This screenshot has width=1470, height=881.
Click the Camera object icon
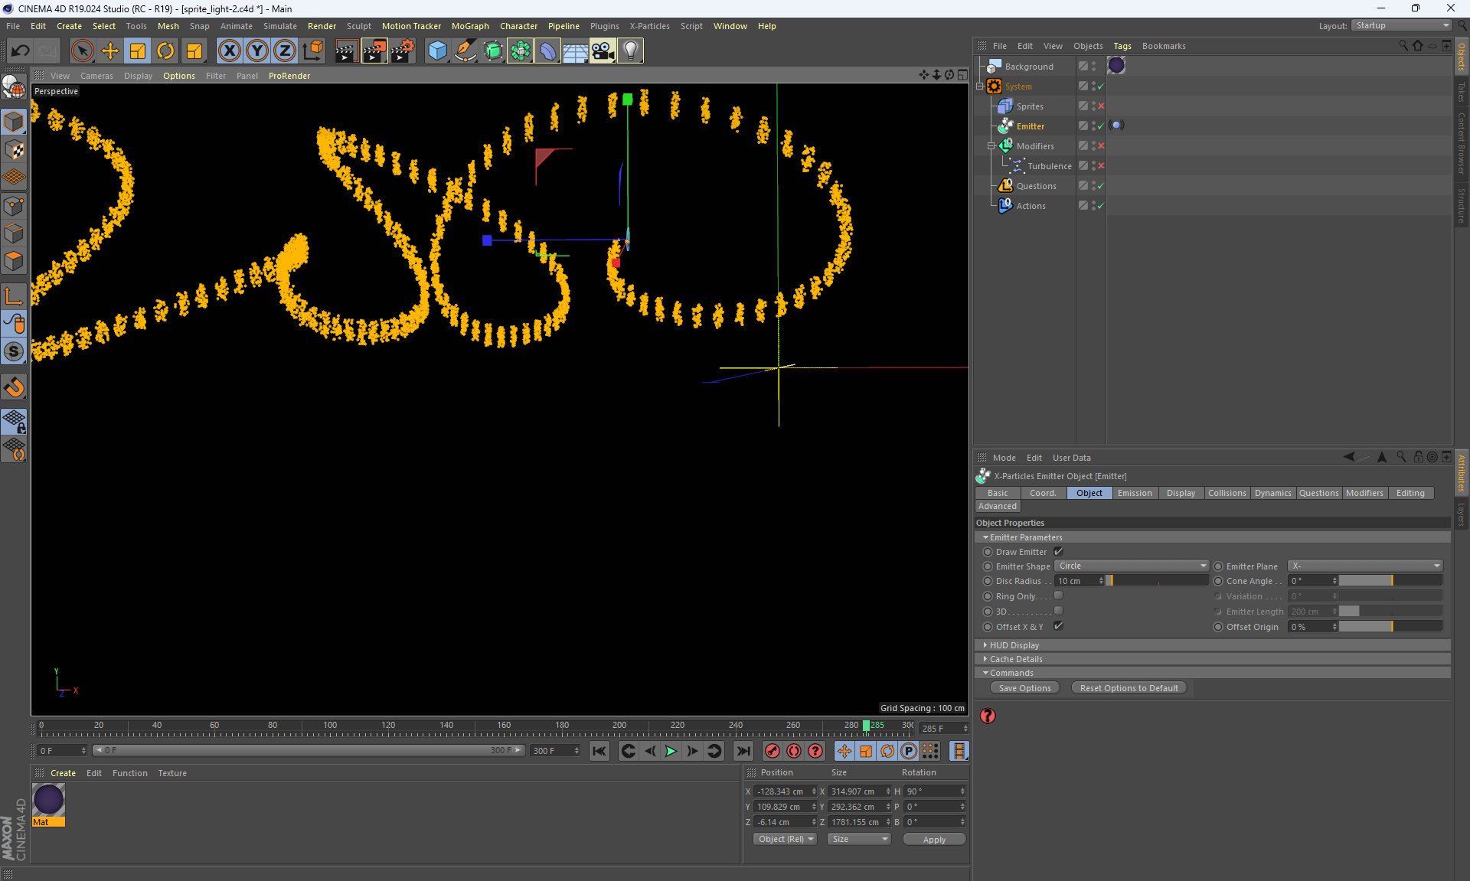603,51
